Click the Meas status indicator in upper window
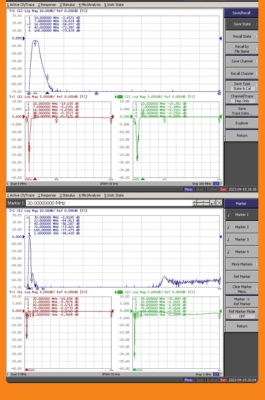The height and width of the screenshot is (400, 265). pyautogui.click(x=188, y=189)
